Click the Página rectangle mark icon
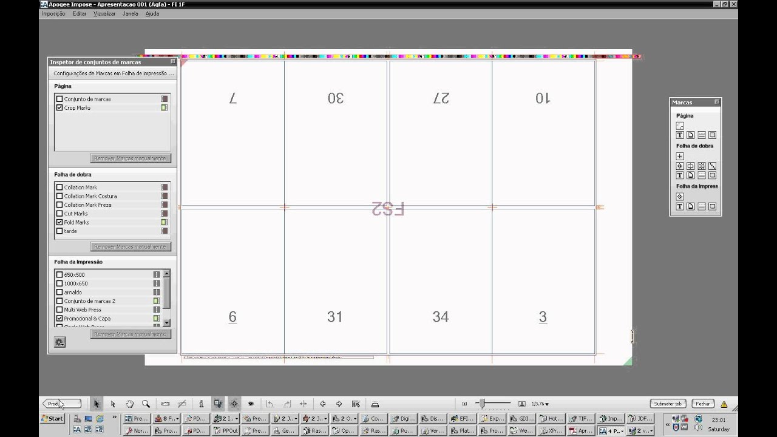The height and width of the screenshot is (437, 777). [x=713, y=135]
